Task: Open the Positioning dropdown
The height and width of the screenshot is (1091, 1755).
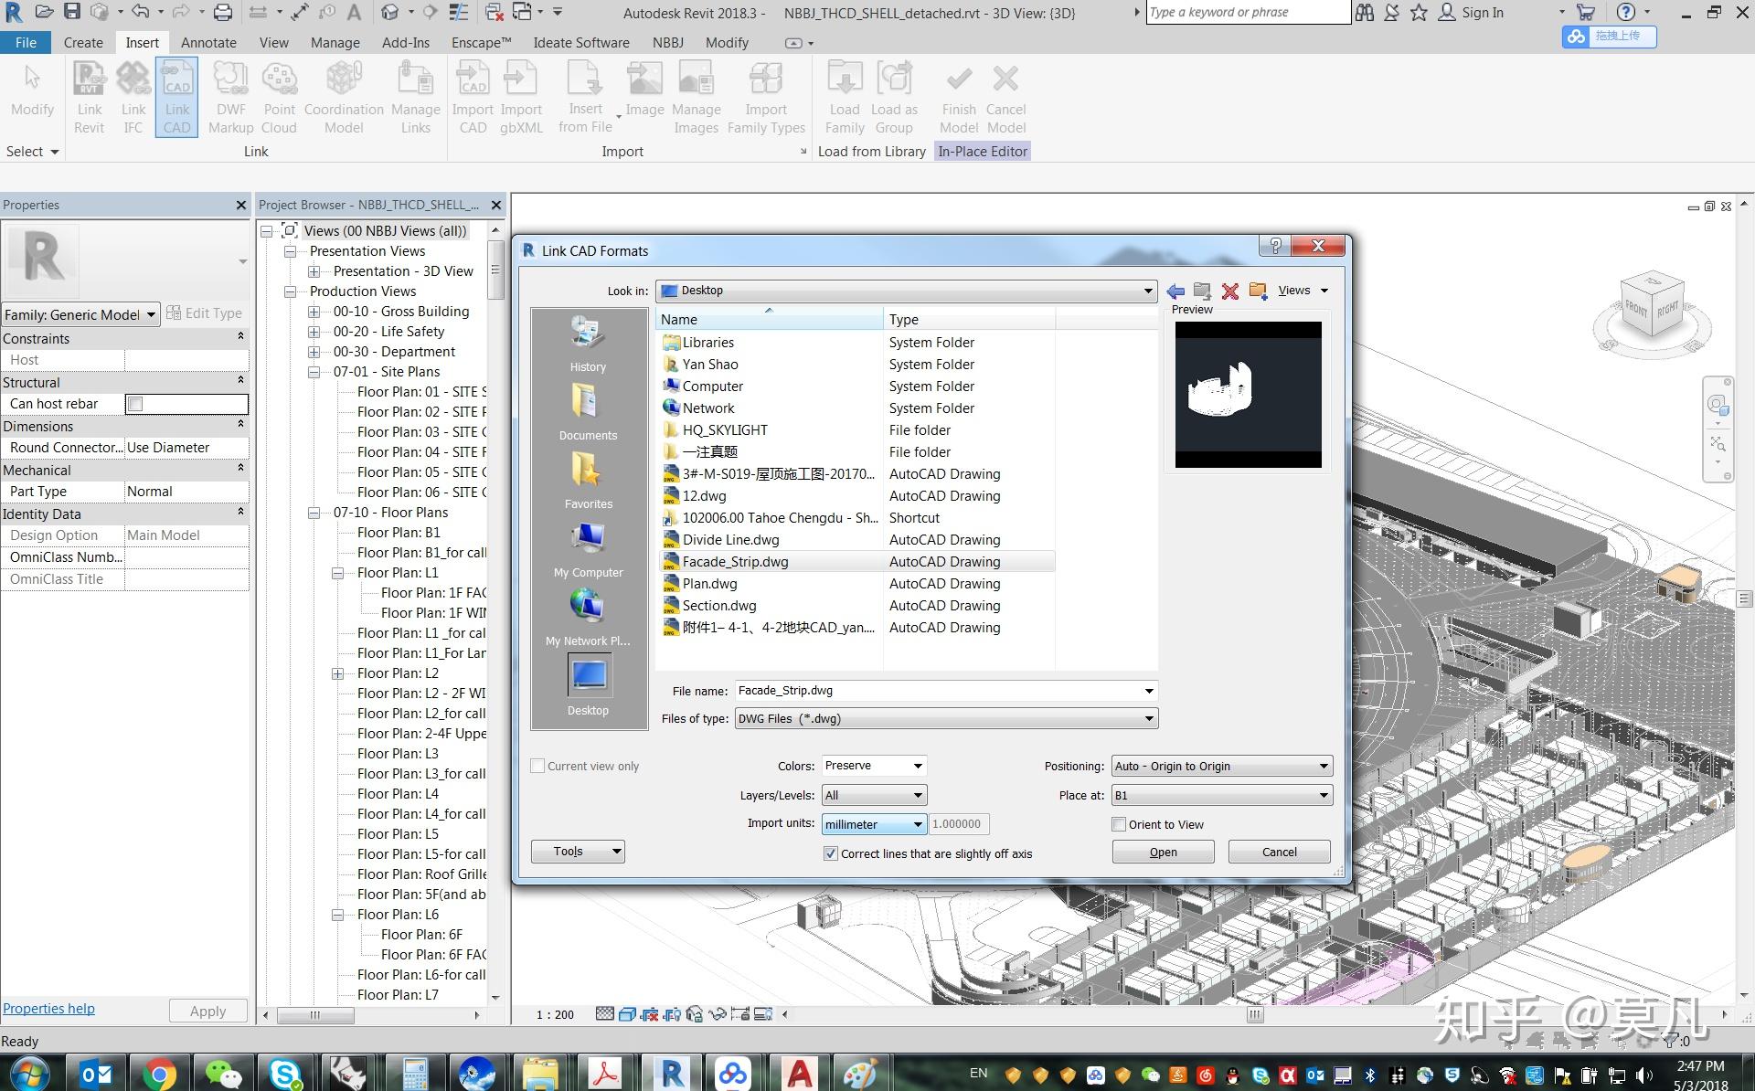Action: click(1221, 767)
